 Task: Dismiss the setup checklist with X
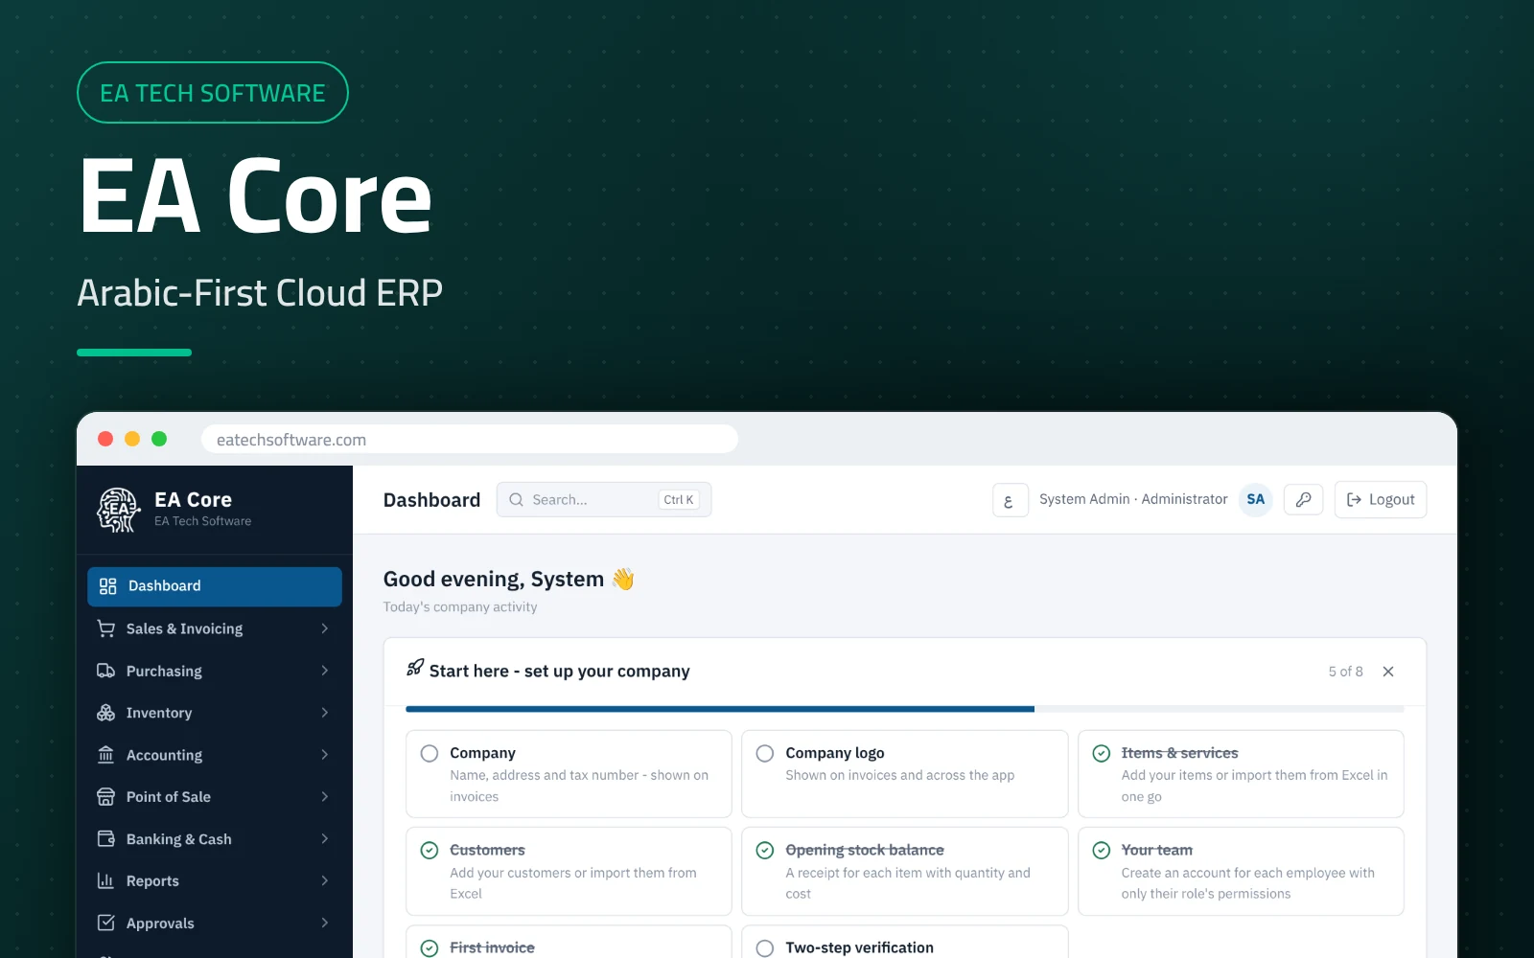tap(1388, 672)
